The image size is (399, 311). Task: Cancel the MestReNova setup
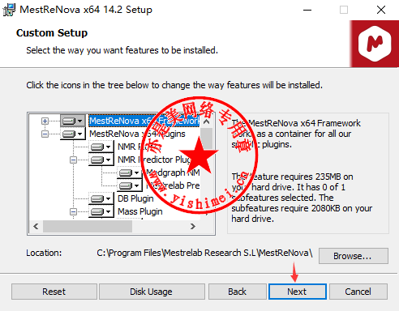point(358,292)
